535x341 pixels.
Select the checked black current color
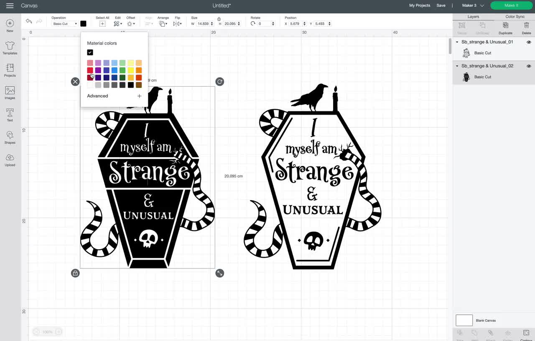point(90,52)
